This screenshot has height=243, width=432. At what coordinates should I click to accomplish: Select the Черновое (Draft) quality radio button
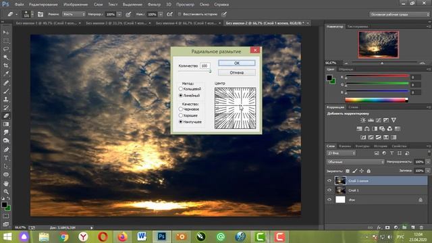[x=181, y=109]
